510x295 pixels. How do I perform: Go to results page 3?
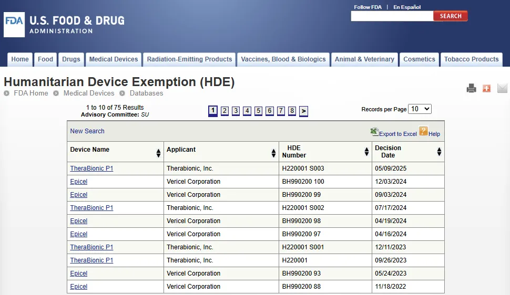click(x=236, y=111)
